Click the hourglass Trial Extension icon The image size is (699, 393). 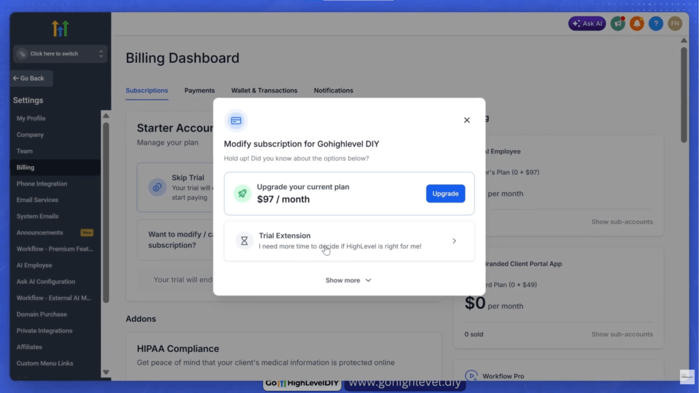point(244,241)
